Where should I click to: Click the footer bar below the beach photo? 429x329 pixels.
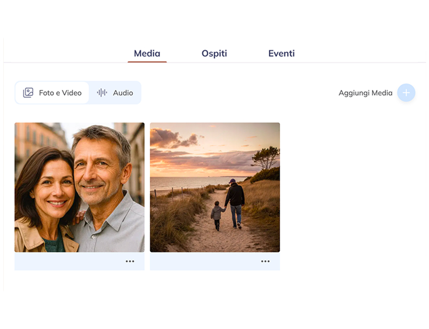(x=203, y=261)
